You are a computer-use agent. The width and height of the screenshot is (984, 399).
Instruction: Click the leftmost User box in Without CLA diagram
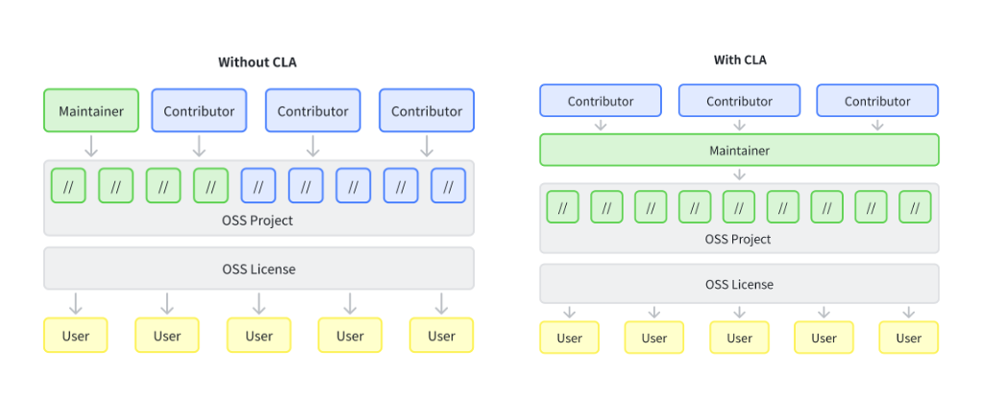pyautogui.click(x=75, y=336)
